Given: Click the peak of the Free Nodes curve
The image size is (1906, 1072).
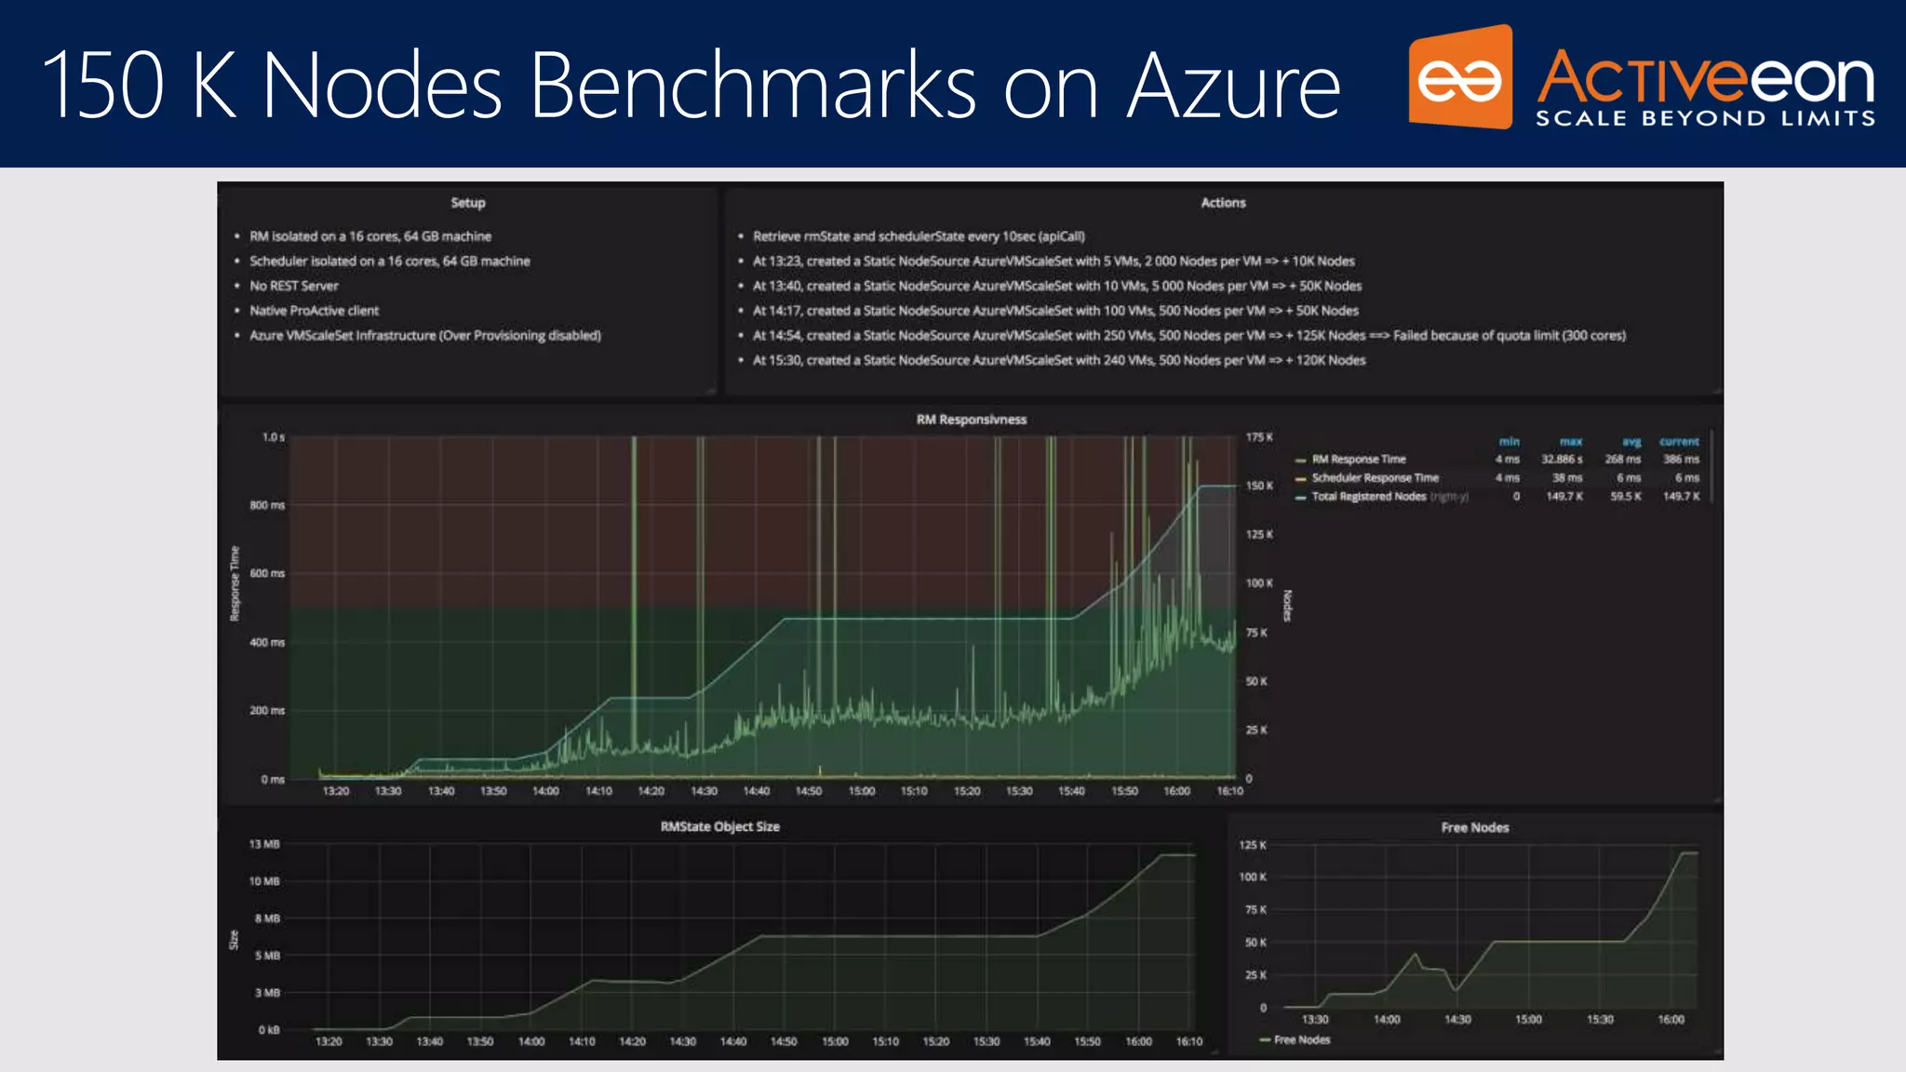Looking at the screenshot, I should click(1689, 852).
